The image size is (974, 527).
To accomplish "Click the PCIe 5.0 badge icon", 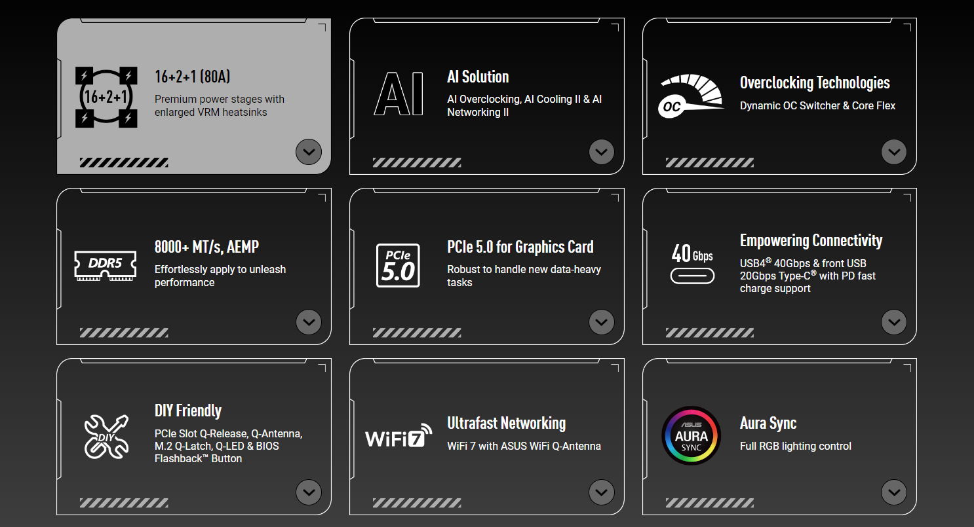I will [x=399, y=265].
